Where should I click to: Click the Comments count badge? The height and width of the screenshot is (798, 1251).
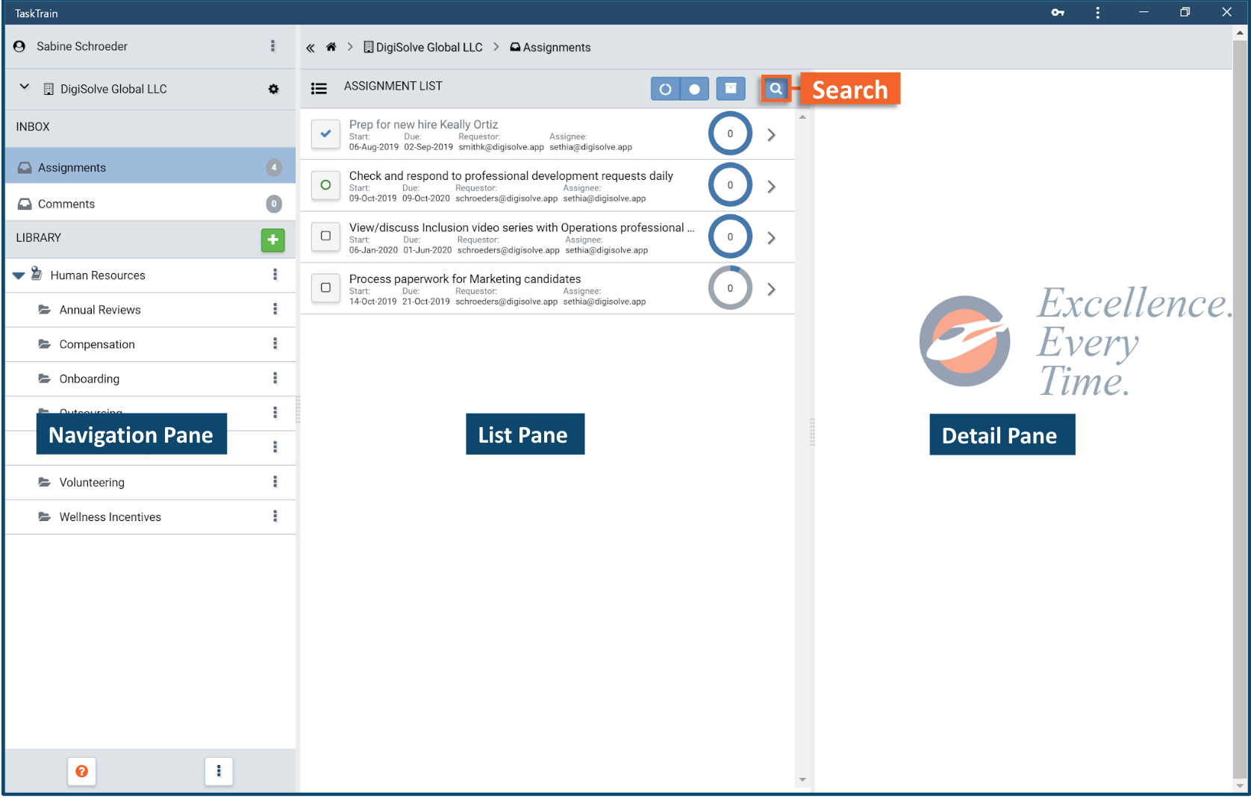(x=274, y=204)
